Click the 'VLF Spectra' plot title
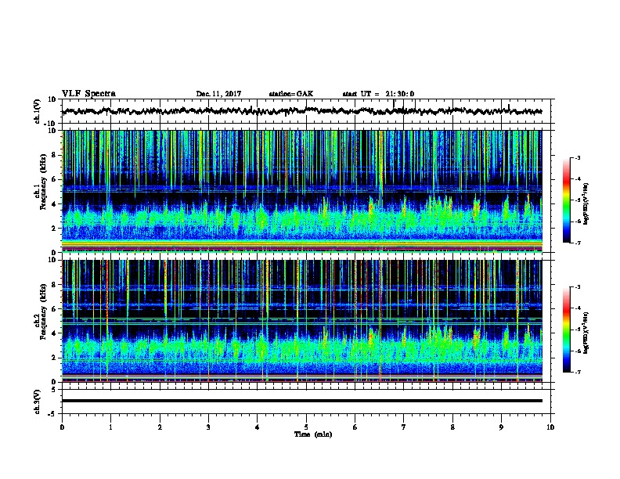 click(x=88, y=94)
